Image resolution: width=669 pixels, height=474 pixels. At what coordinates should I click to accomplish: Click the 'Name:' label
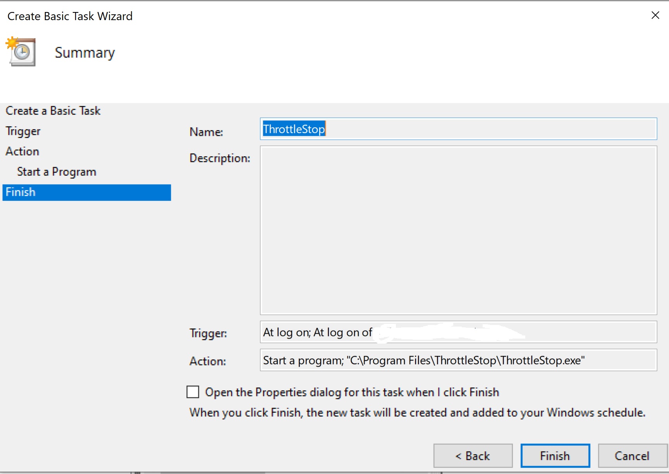[206, 132]
